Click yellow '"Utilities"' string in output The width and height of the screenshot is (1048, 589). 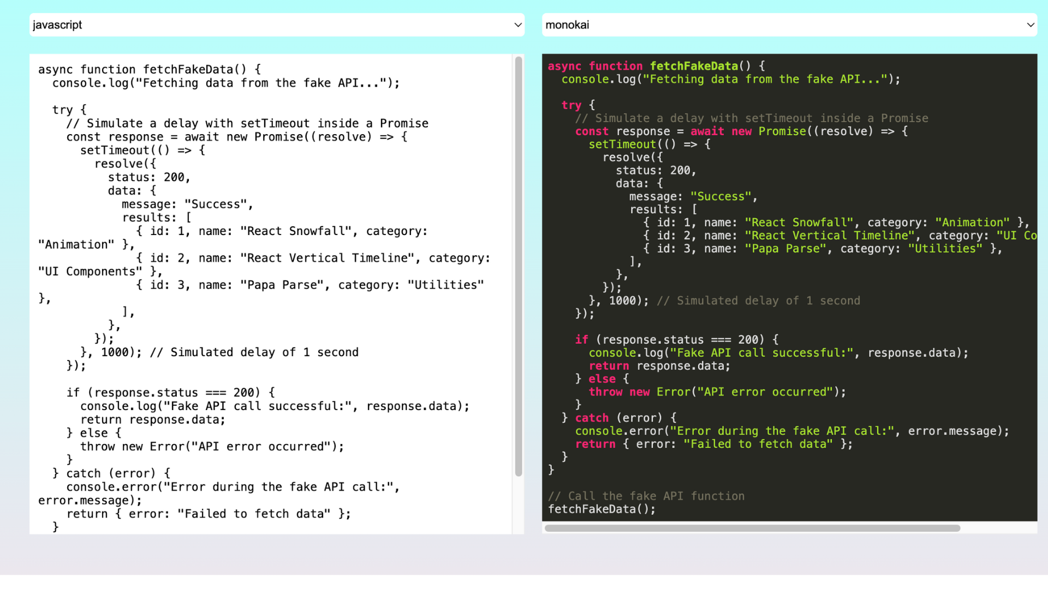(x=945, y=249)
